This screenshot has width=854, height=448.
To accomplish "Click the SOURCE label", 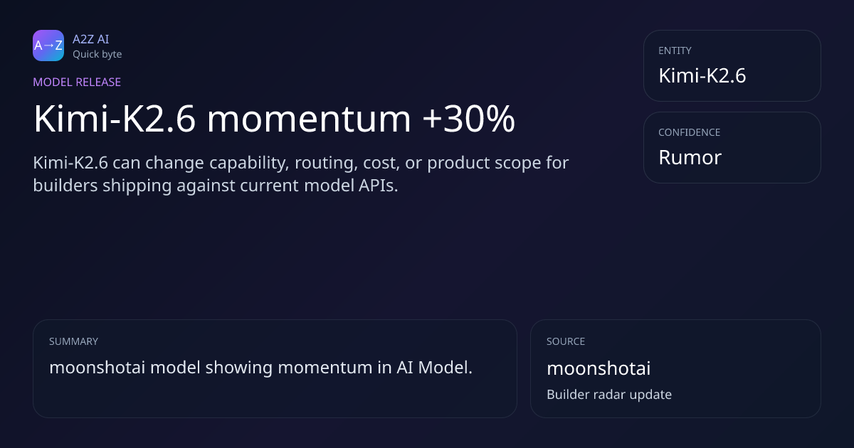I will pos(565,341).
